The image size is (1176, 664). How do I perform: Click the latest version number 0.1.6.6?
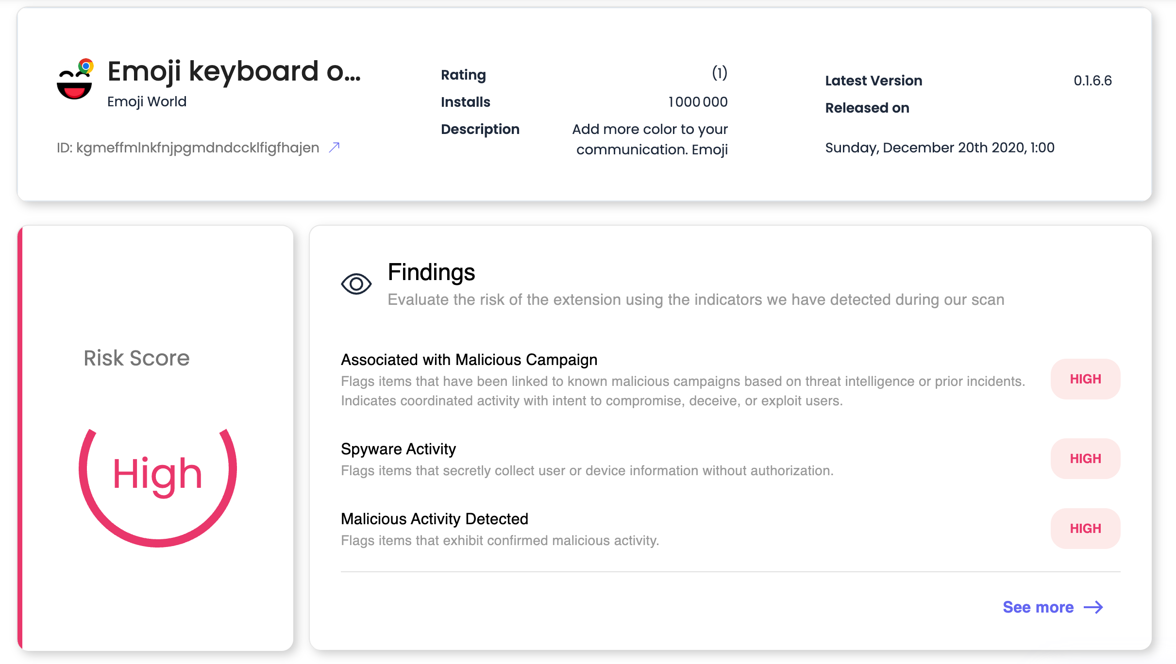tap(1092, 81)
